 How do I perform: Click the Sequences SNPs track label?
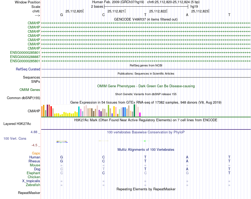tap(31, 79)
